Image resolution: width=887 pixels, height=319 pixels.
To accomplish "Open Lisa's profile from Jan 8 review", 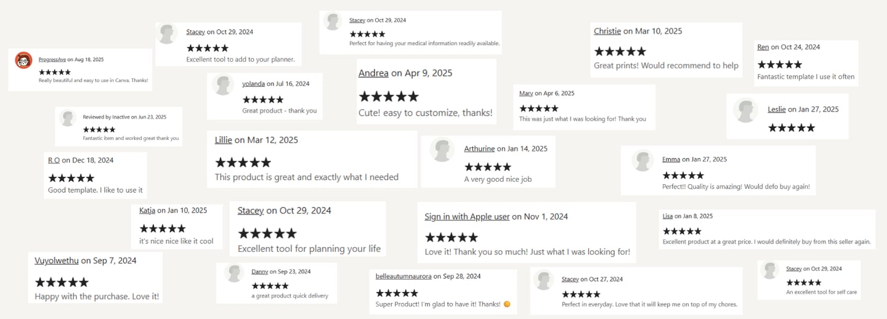I will pyautogui.click(x=668, y=216).
